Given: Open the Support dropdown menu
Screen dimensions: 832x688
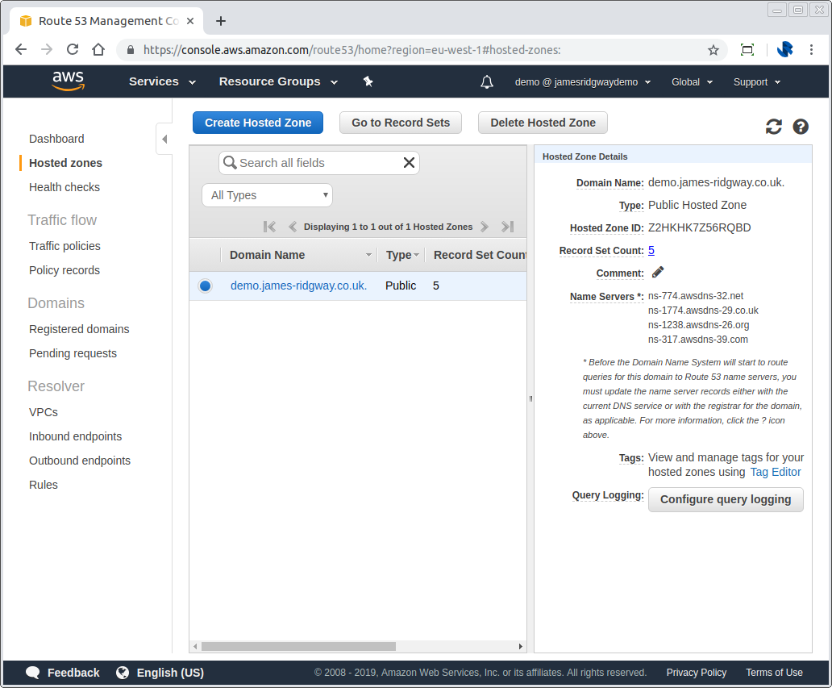Looking at the screenshot, I should coord(757,82).
